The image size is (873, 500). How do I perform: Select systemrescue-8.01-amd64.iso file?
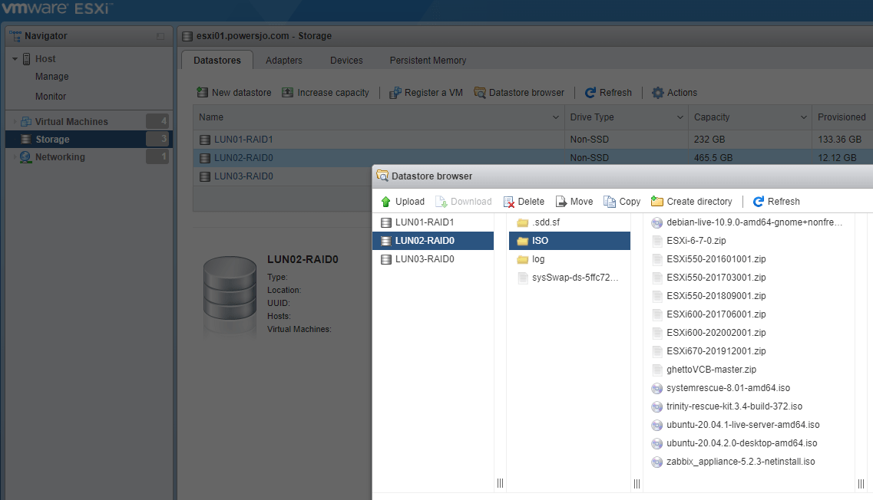coord(721,388)
